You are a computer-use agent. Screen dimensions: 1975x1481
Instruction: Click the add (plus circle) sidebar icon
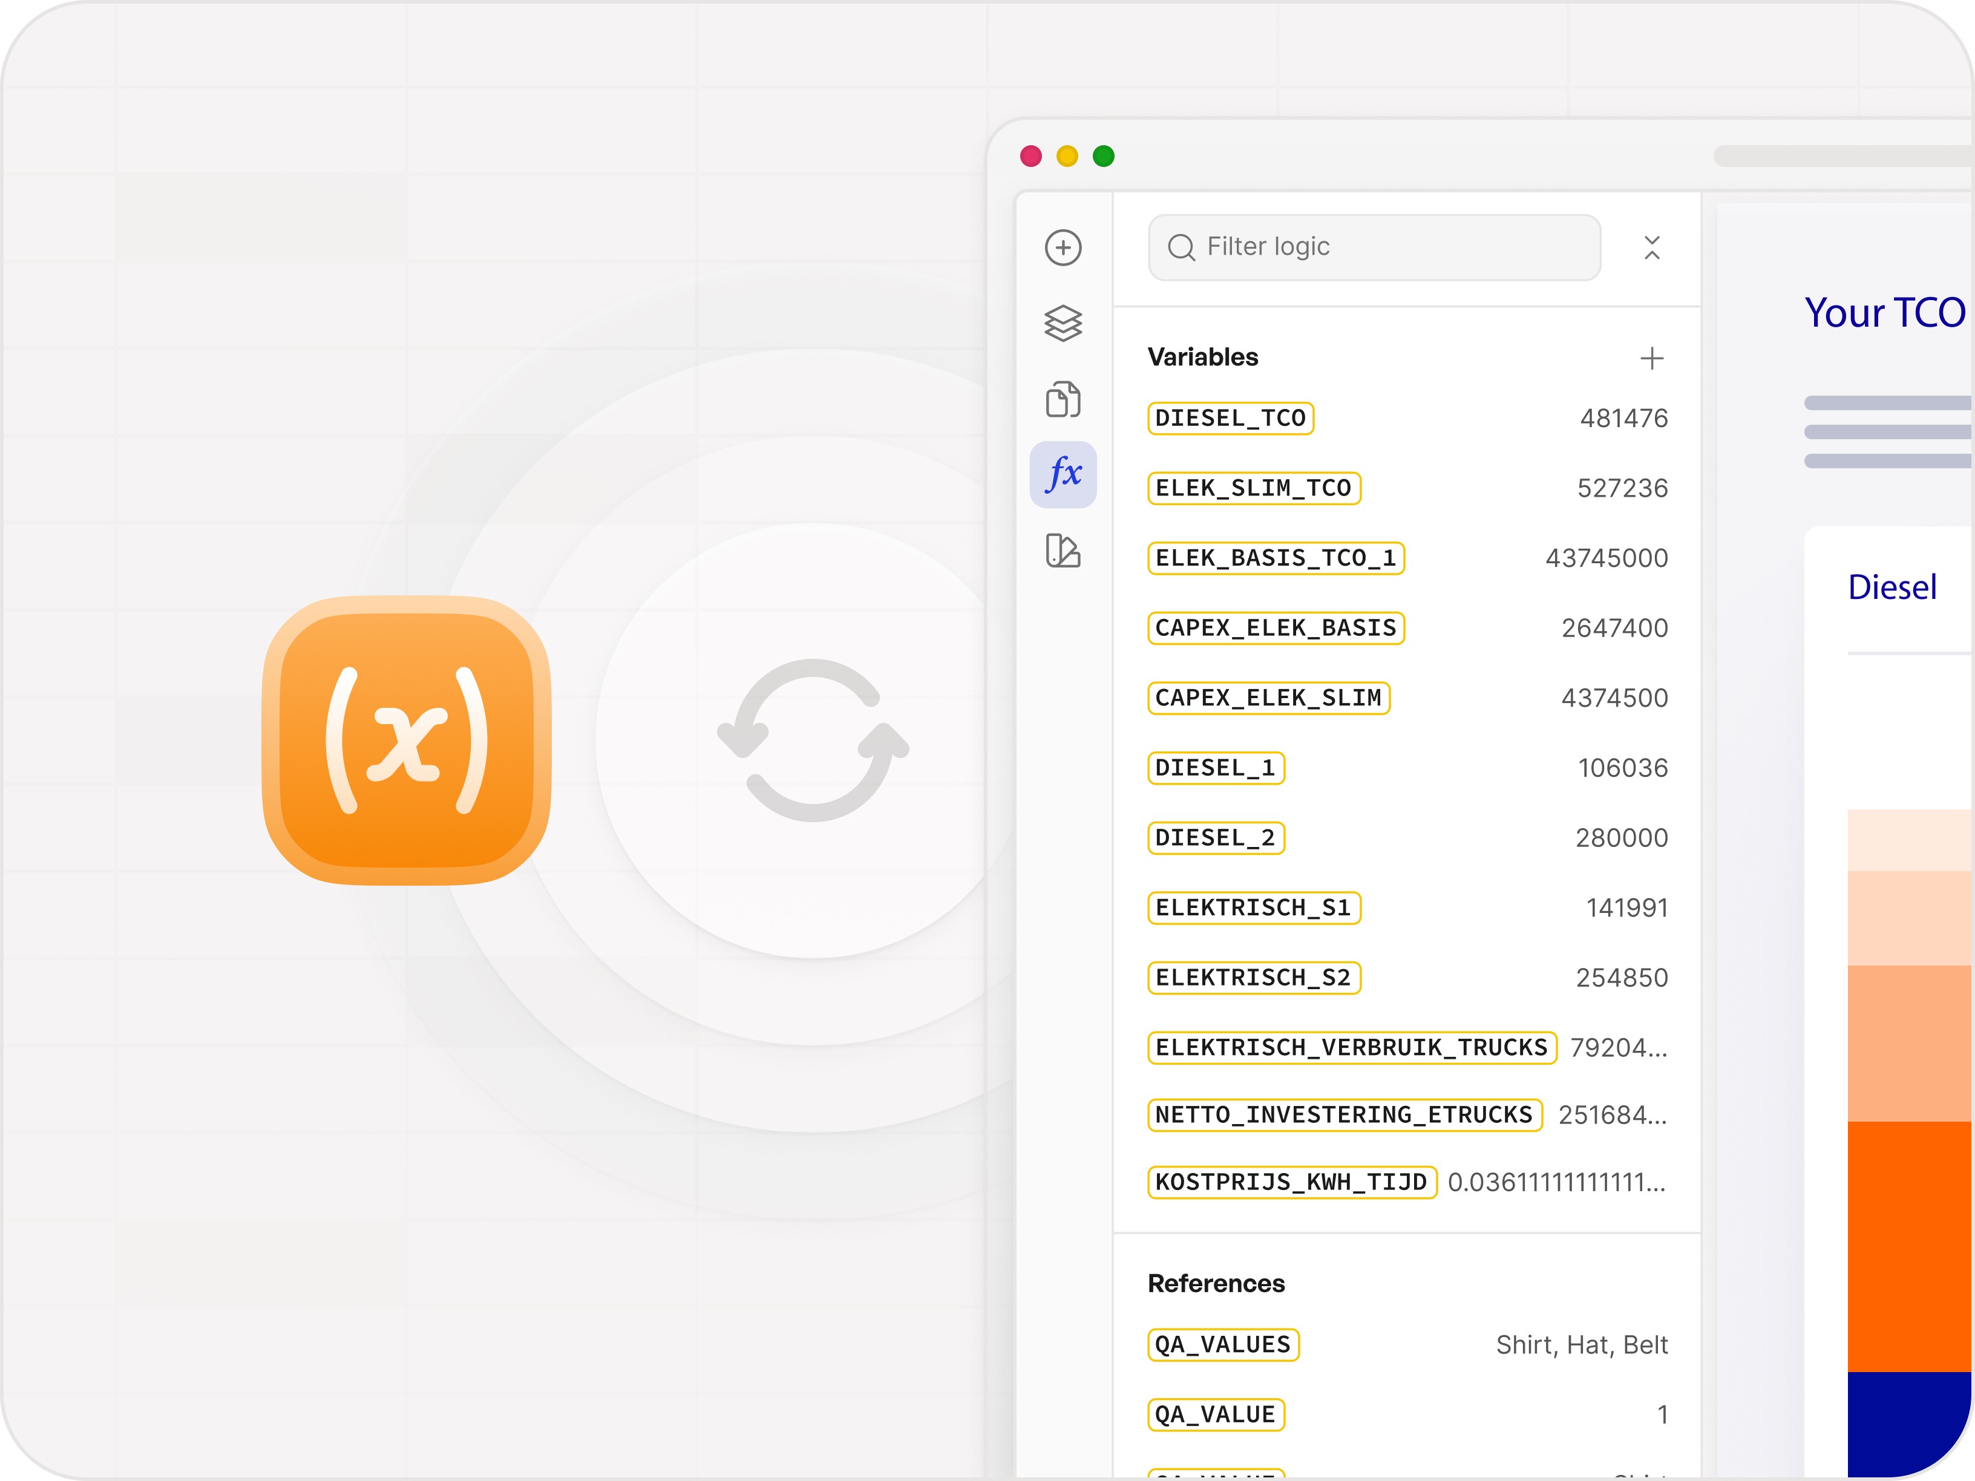point(1063,247)
